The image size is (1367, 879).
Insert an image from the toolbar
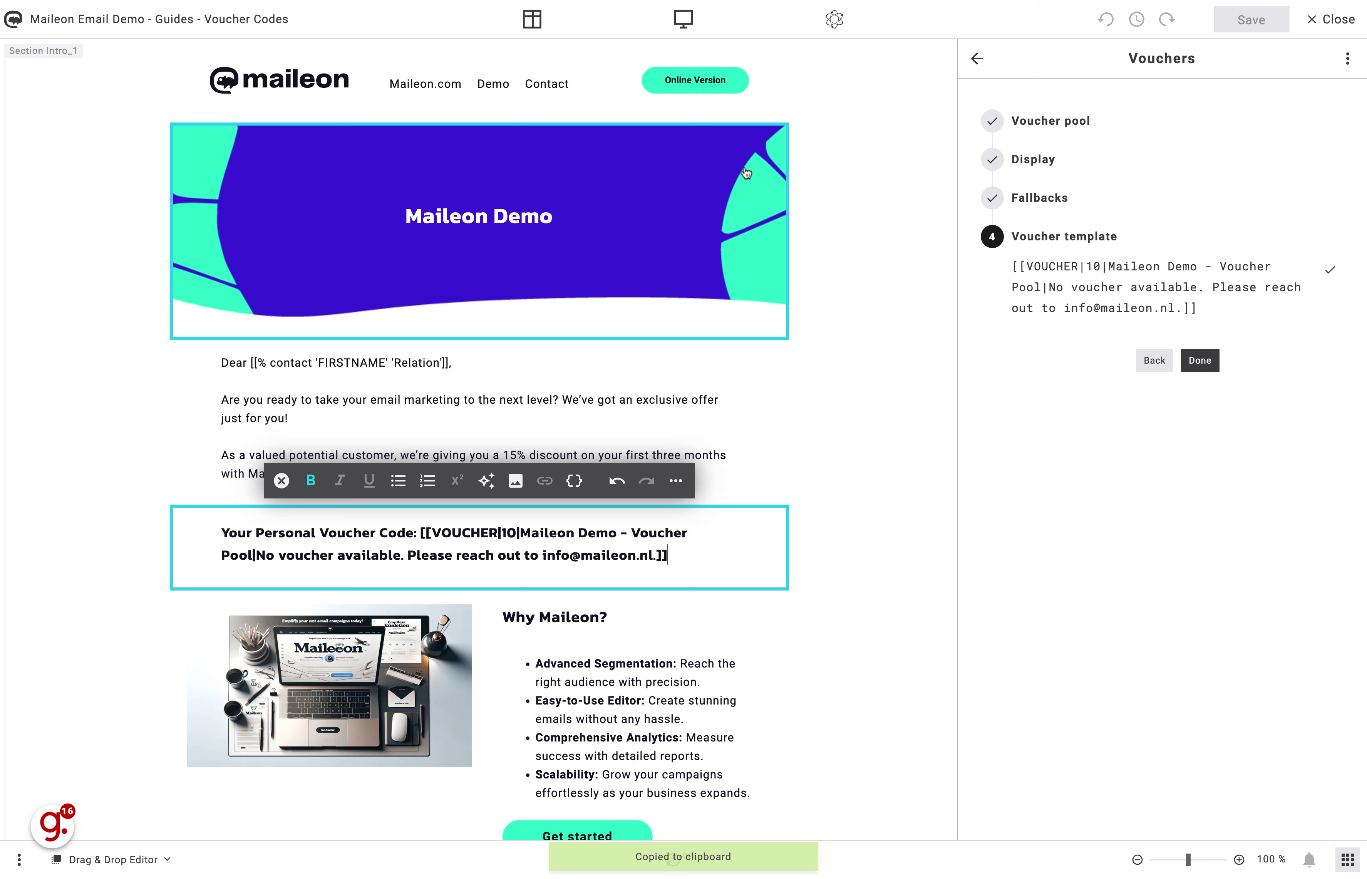515,481
